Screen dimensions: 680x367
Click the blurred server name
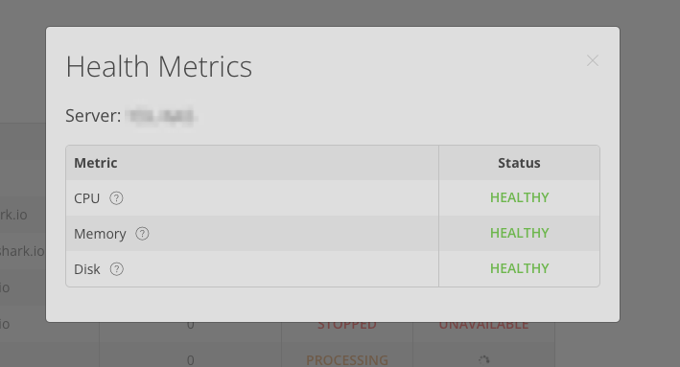pos(161,116)
